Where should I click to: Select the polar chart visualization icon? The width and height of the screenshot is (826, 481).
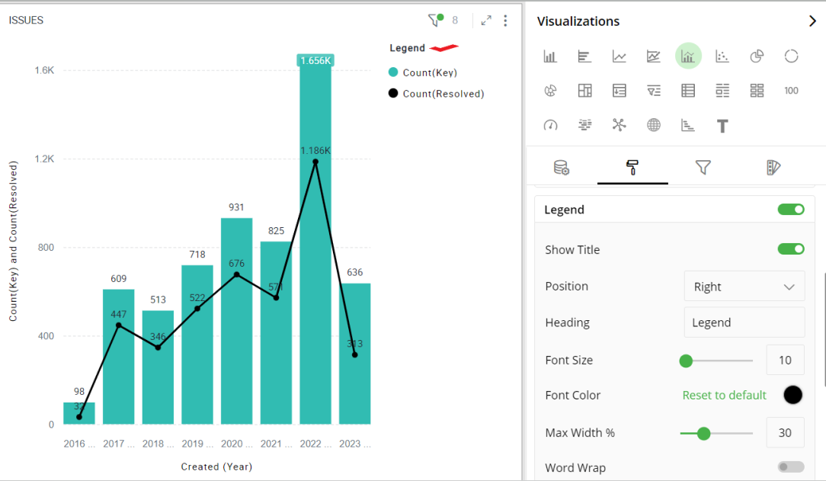coord(550,91)
